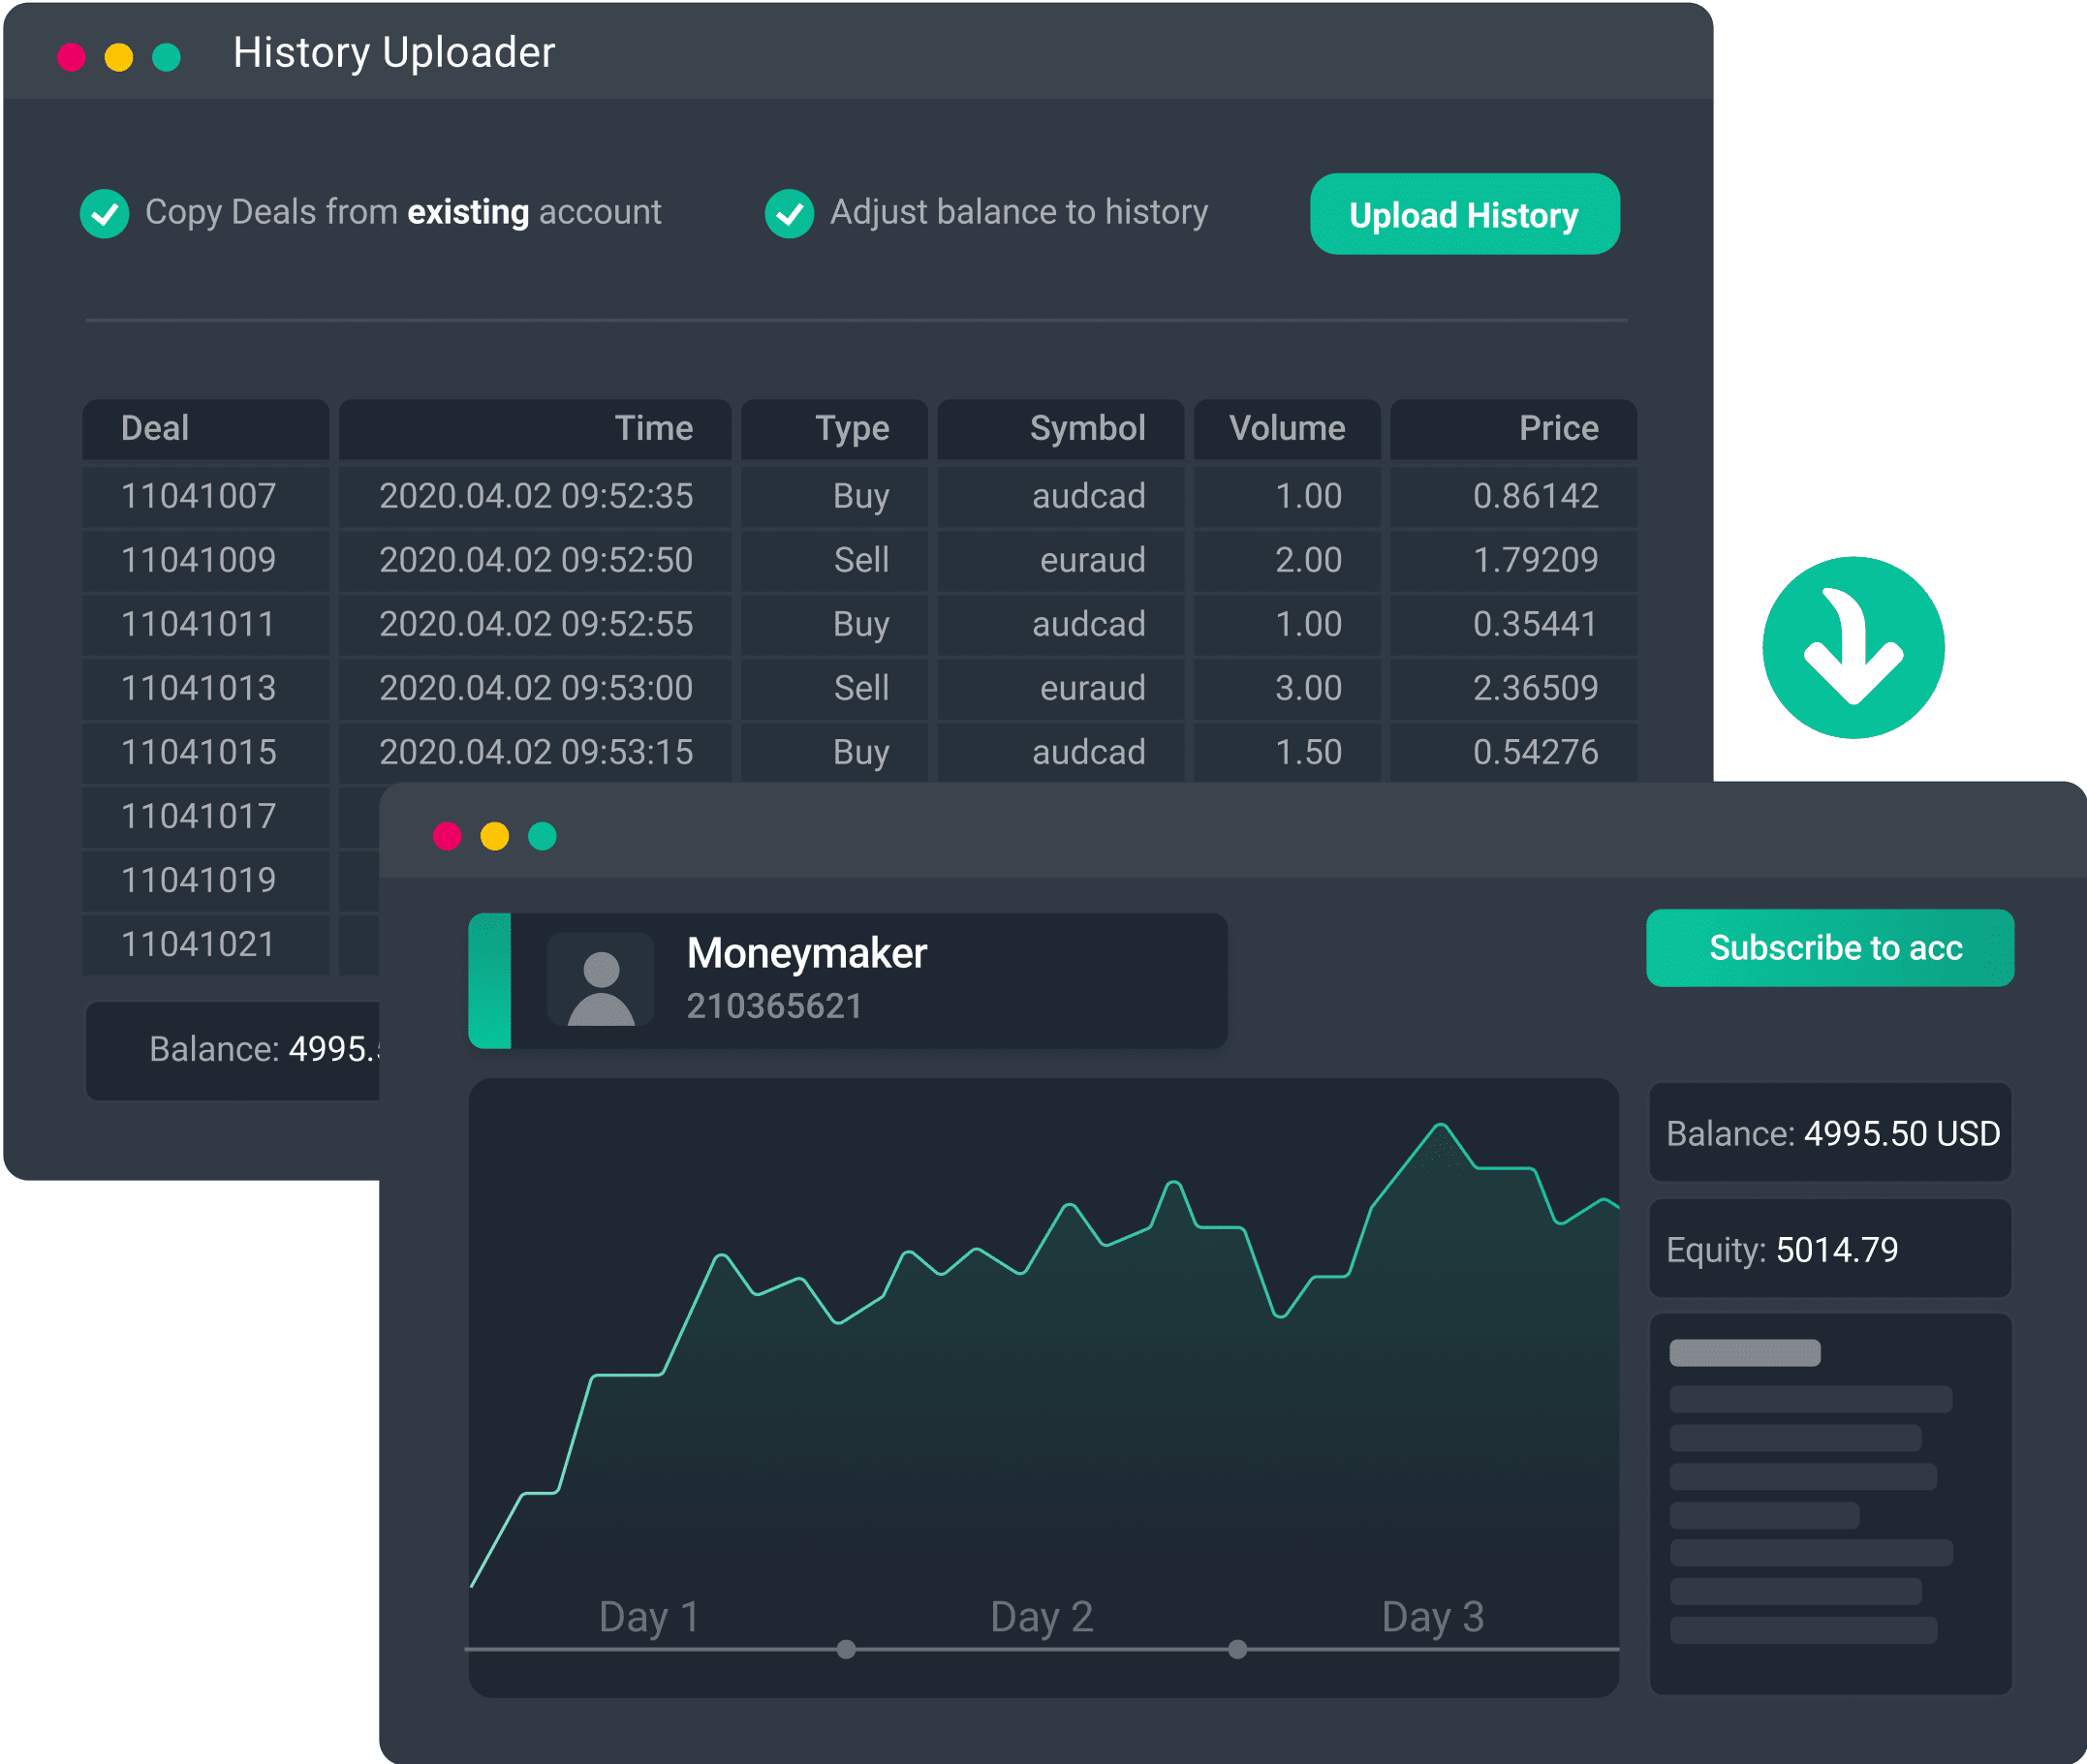Select deal 11041017 cell
Screen dimensions: 2087x1764
pos(205,816)
